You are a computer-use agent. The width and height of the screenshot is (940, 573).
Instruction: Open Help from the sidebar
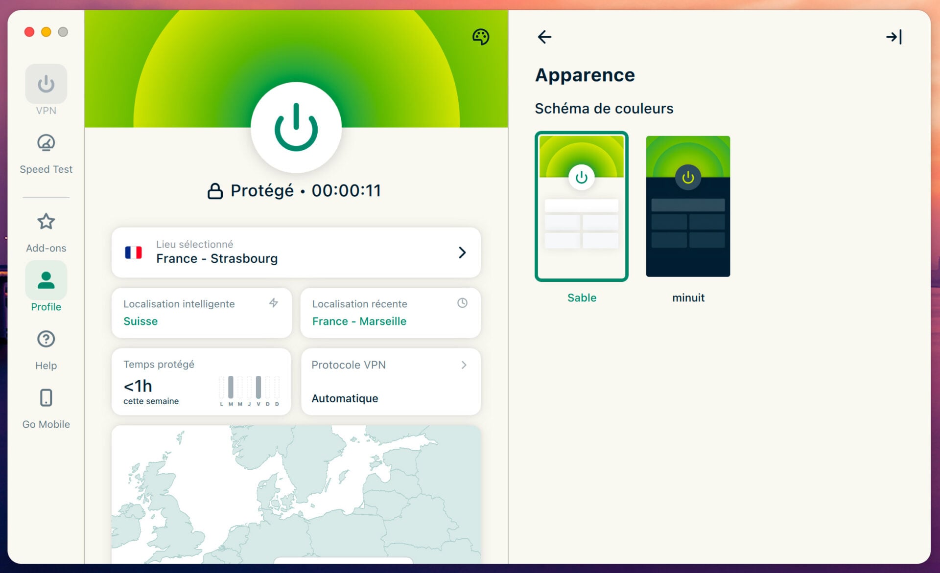click(46, 339)
